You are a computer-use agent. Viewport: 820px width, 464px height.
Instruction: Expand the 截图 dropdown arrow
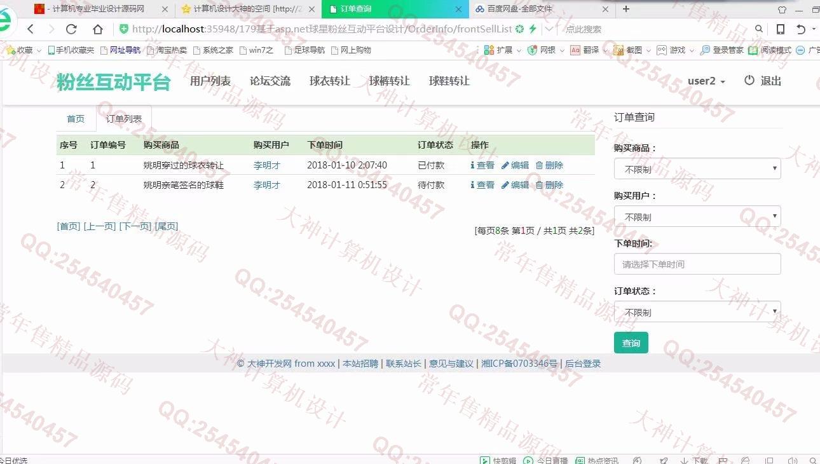(649, 50)
